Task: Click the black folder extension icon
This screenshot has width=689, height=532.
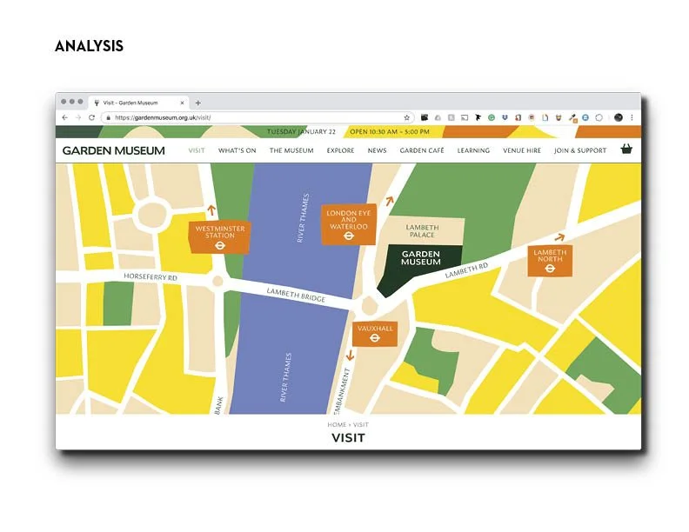Action: coord(425,117)
